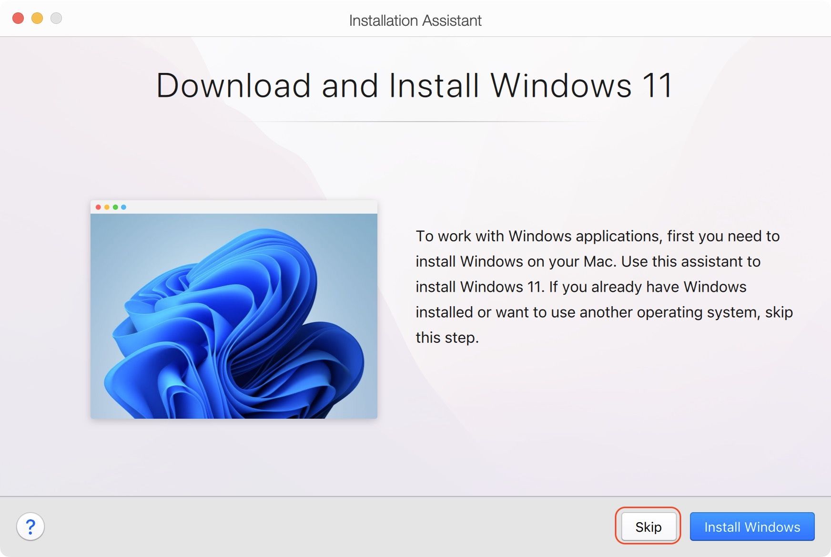Click the red close button of Installation Assistant
This screenshot has height=557, width=831.
pos(18,18)
